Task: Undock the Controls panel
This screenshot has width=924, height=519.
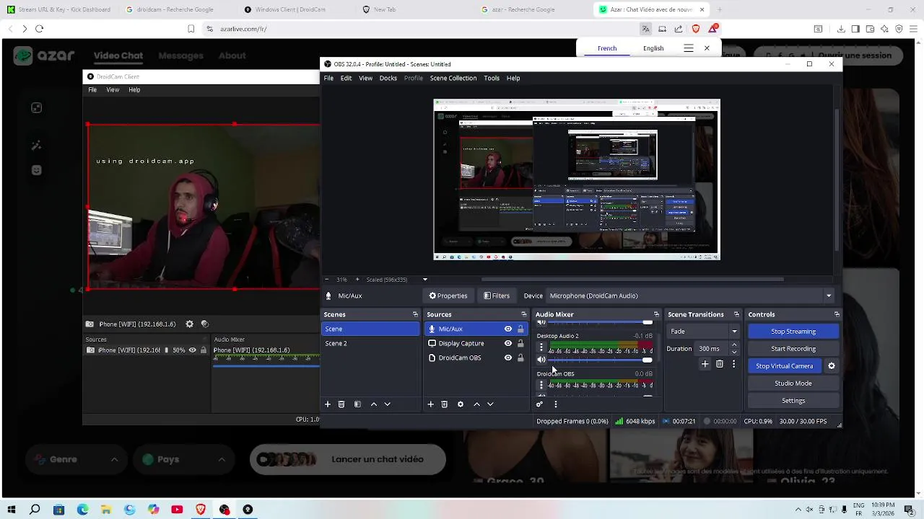Action: coord(837,314)
